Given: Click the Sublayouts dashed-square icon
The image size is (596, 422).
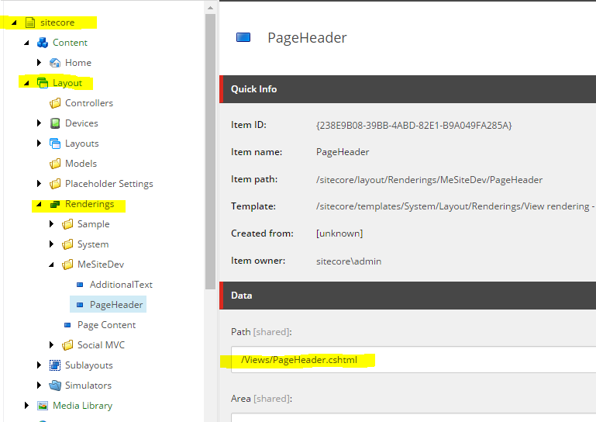Looking at the screenshot, I should coord(55,365).
